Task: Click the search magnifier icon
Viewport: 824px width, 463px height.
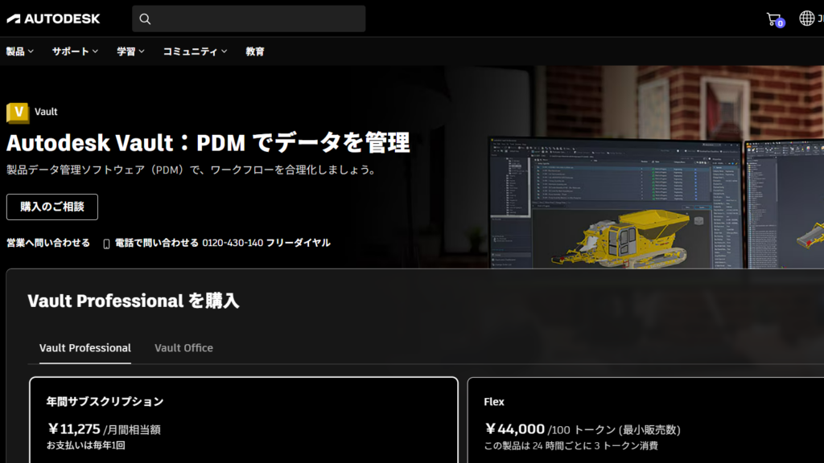Action: coord(145,18)
